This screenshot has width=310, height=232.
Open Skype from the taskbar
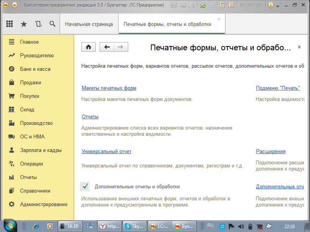[134, 226]
